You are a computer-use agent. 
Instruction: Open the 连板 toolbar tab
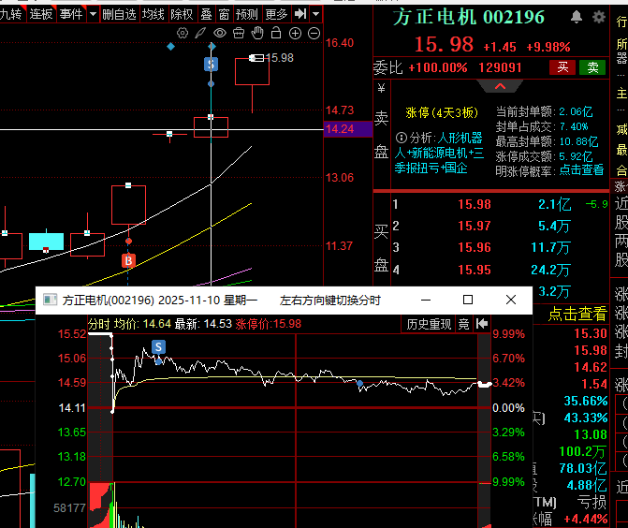pos(41,15)
